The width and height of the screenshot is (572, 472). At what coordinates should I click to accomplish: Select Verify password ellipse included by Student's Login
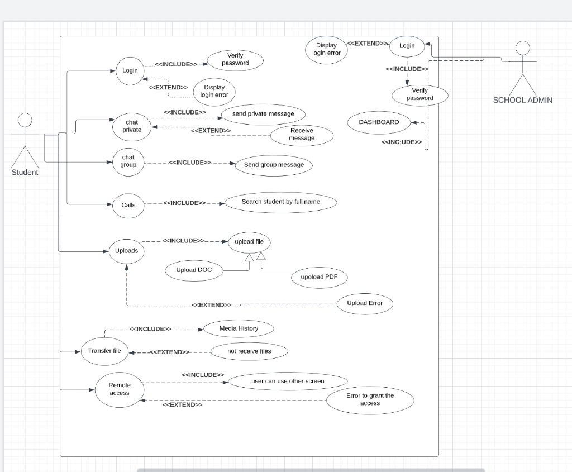(x=235, y=60)
